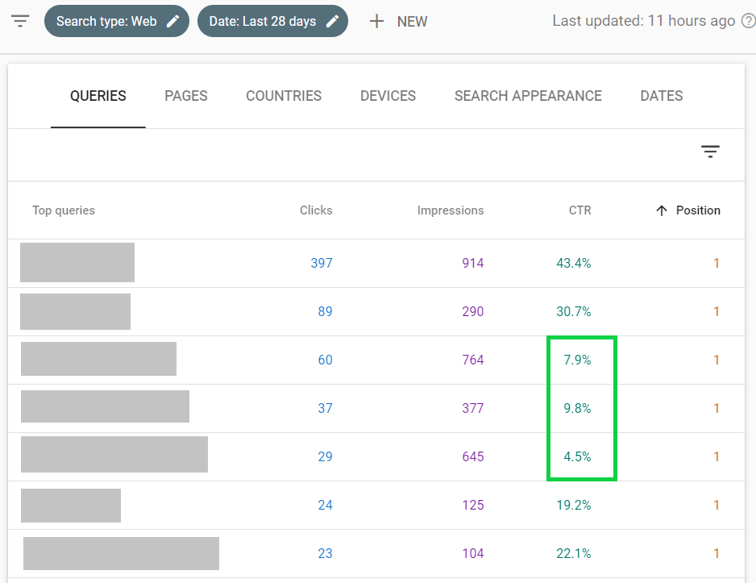Sort by Top queries column header
Viewport: 756px width, 583px height.
point(64,210)
